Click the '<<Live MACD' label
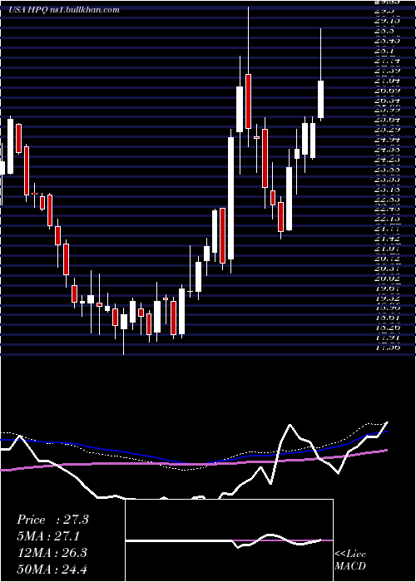 [x=350, y=560]
